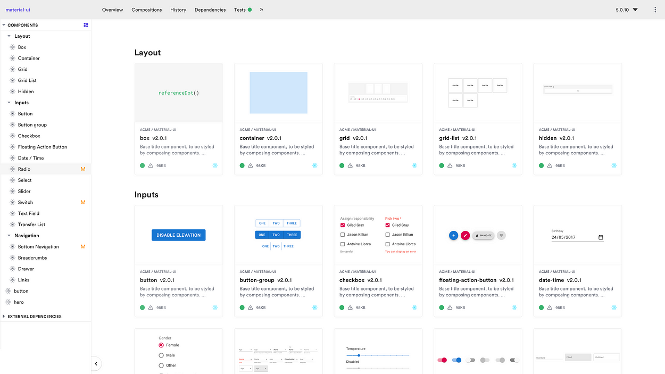Select Bottom Navigation in the sidebar
Image resolution: width=665 pixels, height=374 pixels.
pos(38,247)
